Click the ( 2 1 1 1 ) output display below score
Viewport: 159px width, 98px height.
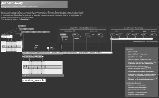[x=43, y=76]
